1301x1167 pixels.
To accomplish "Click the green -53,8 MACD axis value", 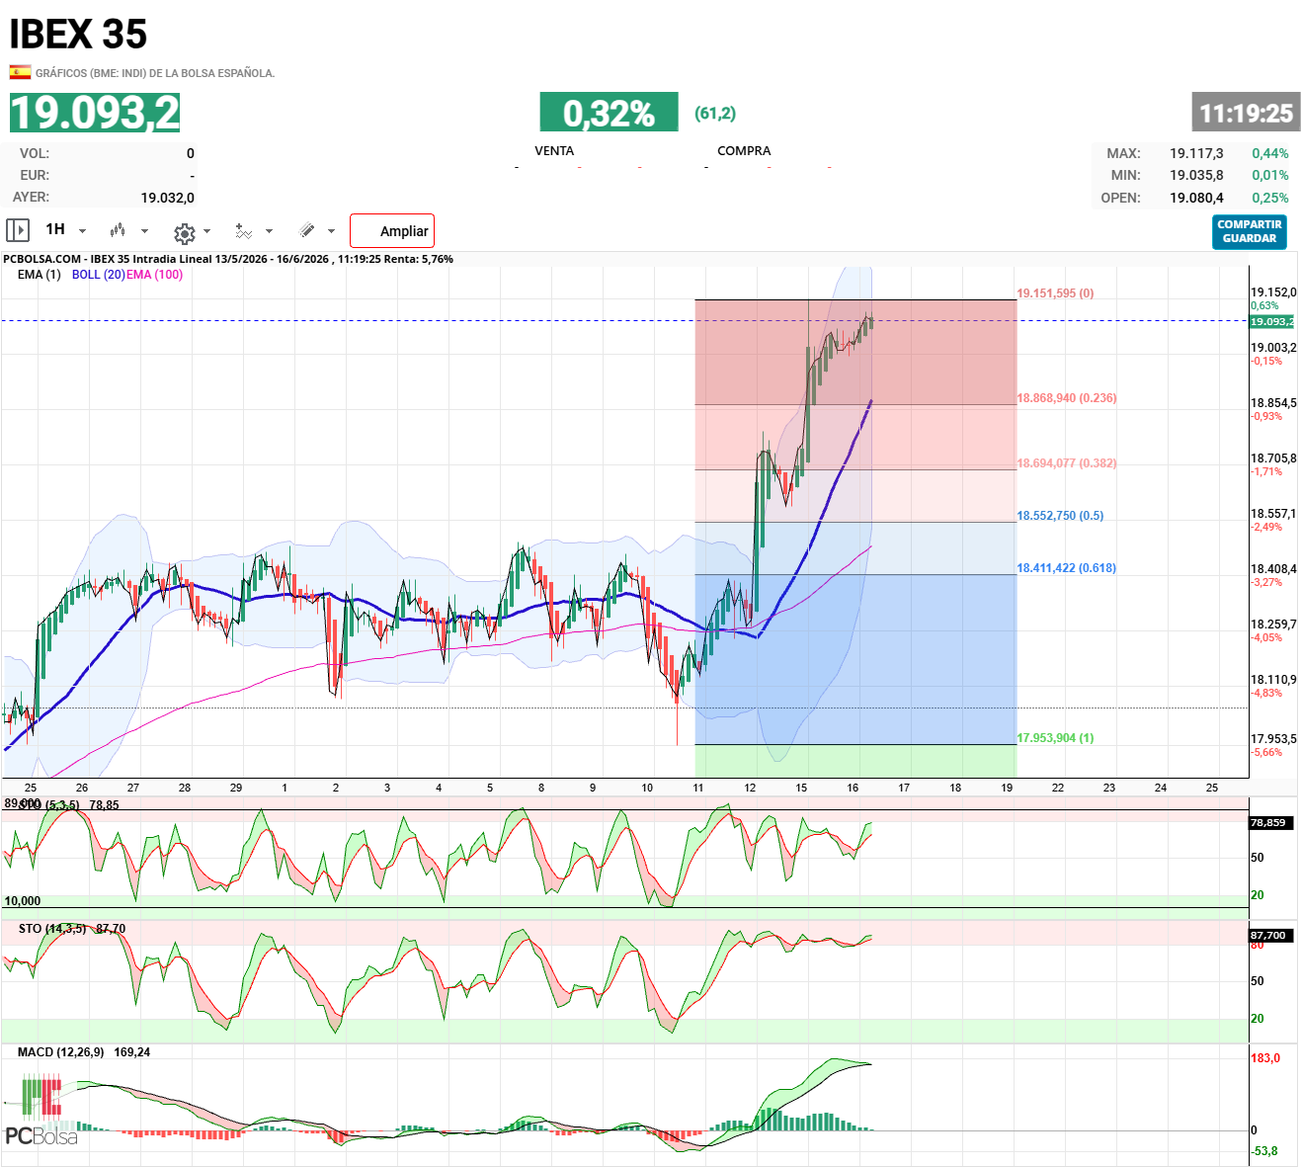I will pyautogui.click(x=1264, y=1151).
